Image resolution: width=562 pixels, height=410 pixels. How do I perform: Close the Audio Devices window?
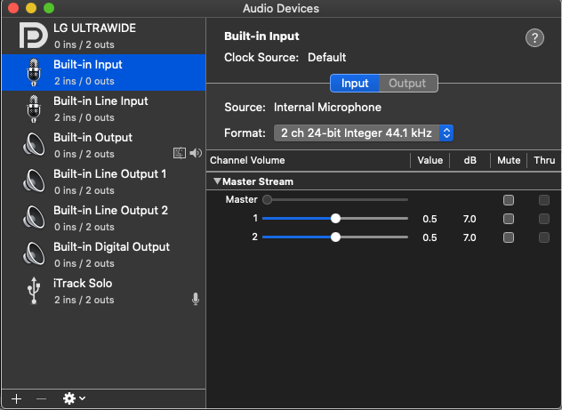click(13, 8)
